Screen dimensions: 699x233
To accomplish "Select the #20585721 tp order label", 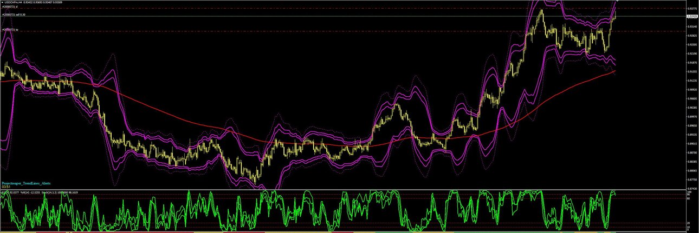I will [10, 30].
